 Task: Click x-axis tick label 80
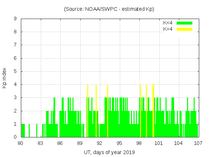tap(21, 143)
